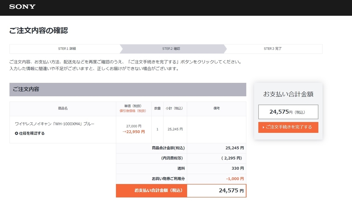Click the 備考 column header

coord(216,108)
